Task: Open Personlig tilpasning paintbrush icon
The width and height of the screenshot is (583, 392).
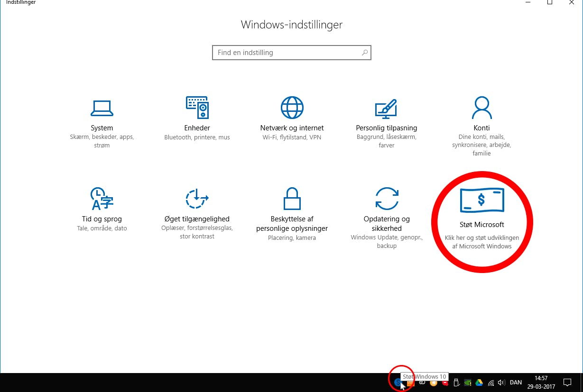Action: [386, 109]
